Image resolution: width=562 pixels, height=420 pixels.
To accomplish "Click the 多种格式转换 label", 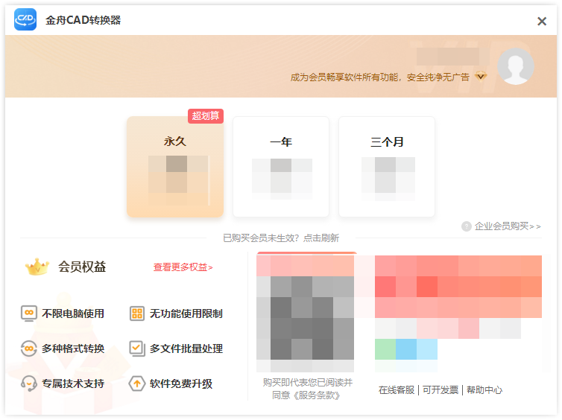I will (x=73, y=349).
